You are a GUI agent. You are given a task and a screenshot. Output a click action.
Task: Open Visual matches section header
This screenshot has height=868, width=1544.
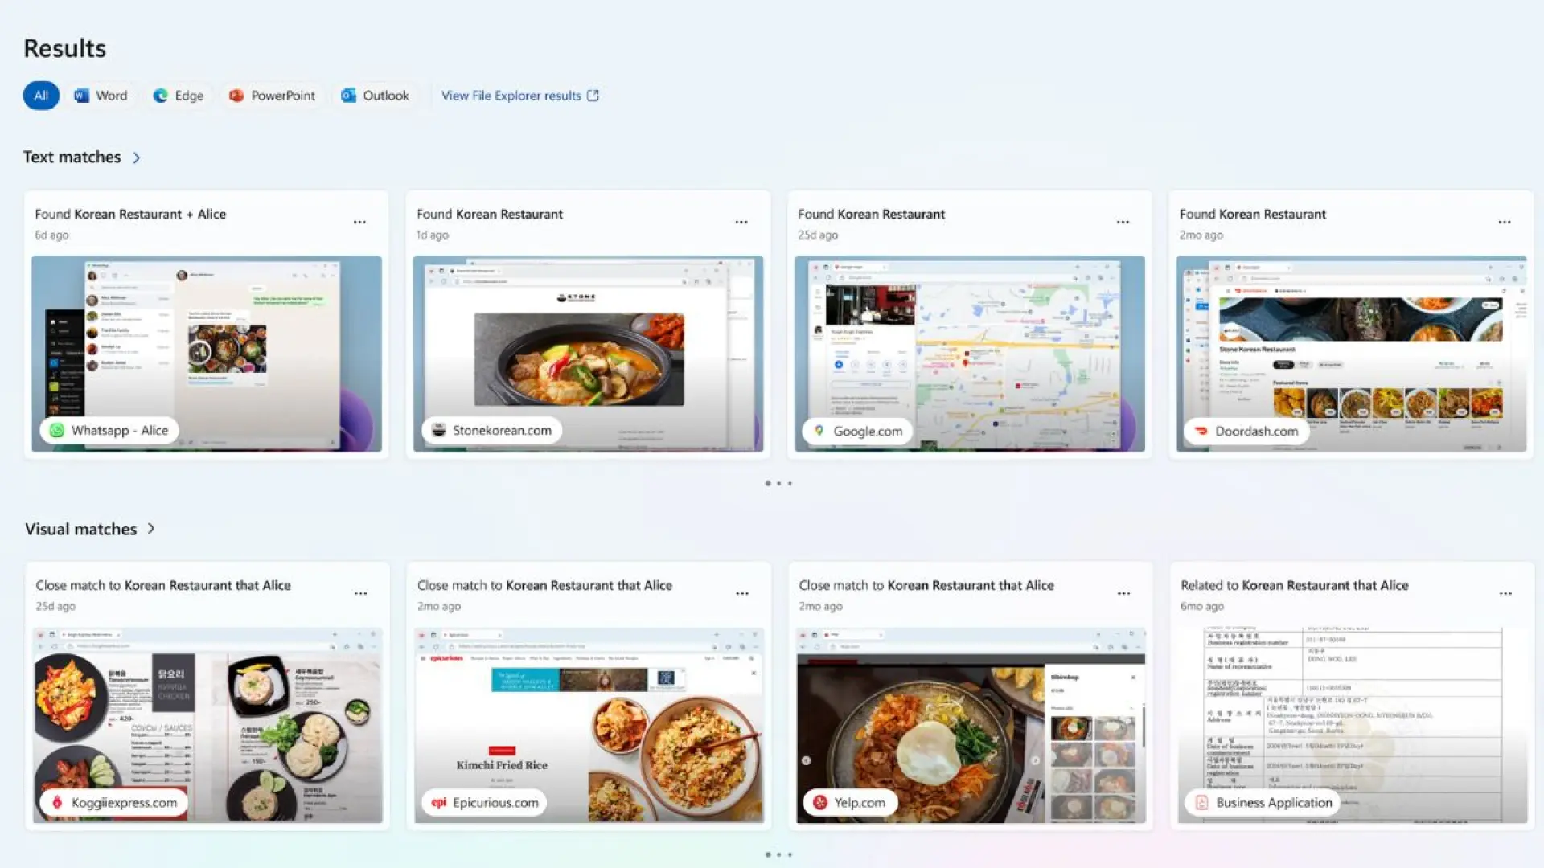click(x=90, y=528)
